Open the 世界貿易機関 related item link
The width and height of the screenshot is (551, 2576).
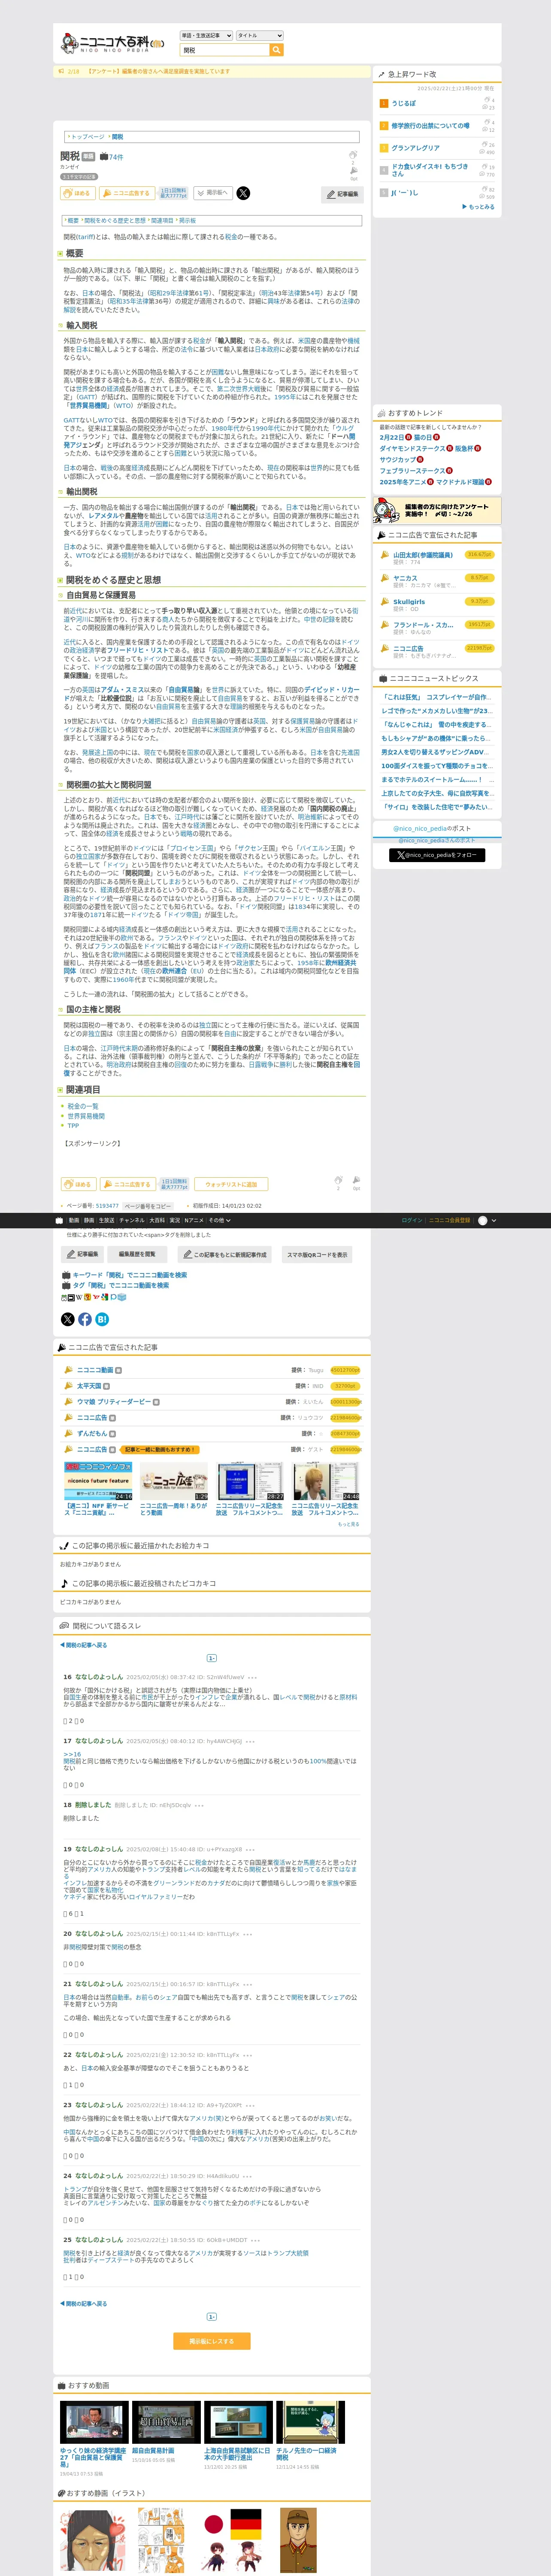(85, 1116)
